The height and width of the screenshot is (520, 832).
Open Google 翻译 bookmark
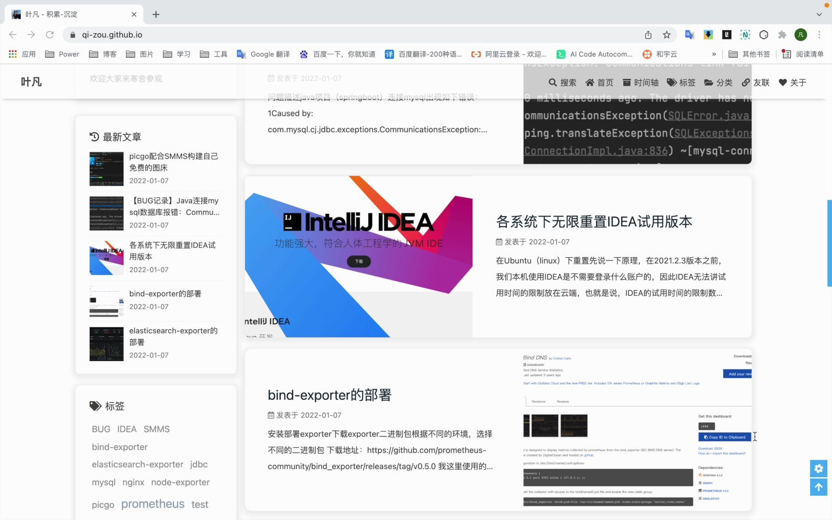[x=263, y=54]
